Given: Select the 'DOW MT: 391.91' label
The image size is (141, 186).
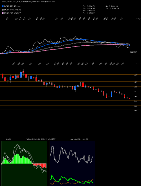Looking at the screenshot, I should tap(12, 10).
